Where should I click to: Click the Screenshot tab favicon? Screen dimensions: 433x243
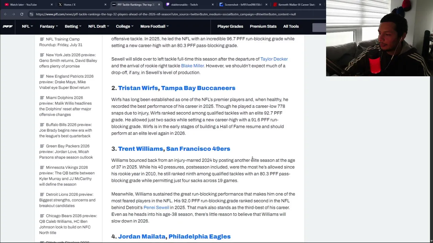coord(221,5)
